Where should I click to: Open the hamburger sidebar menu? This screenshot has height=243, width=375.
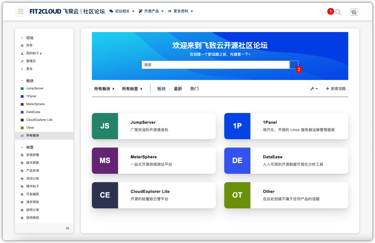point(21,11)
